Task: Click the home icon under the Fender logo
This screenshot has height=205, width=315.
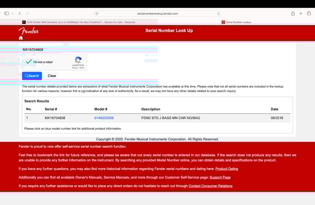Action: pos(21,38)
